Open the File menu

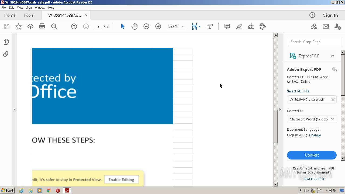(x=4, y=8)
